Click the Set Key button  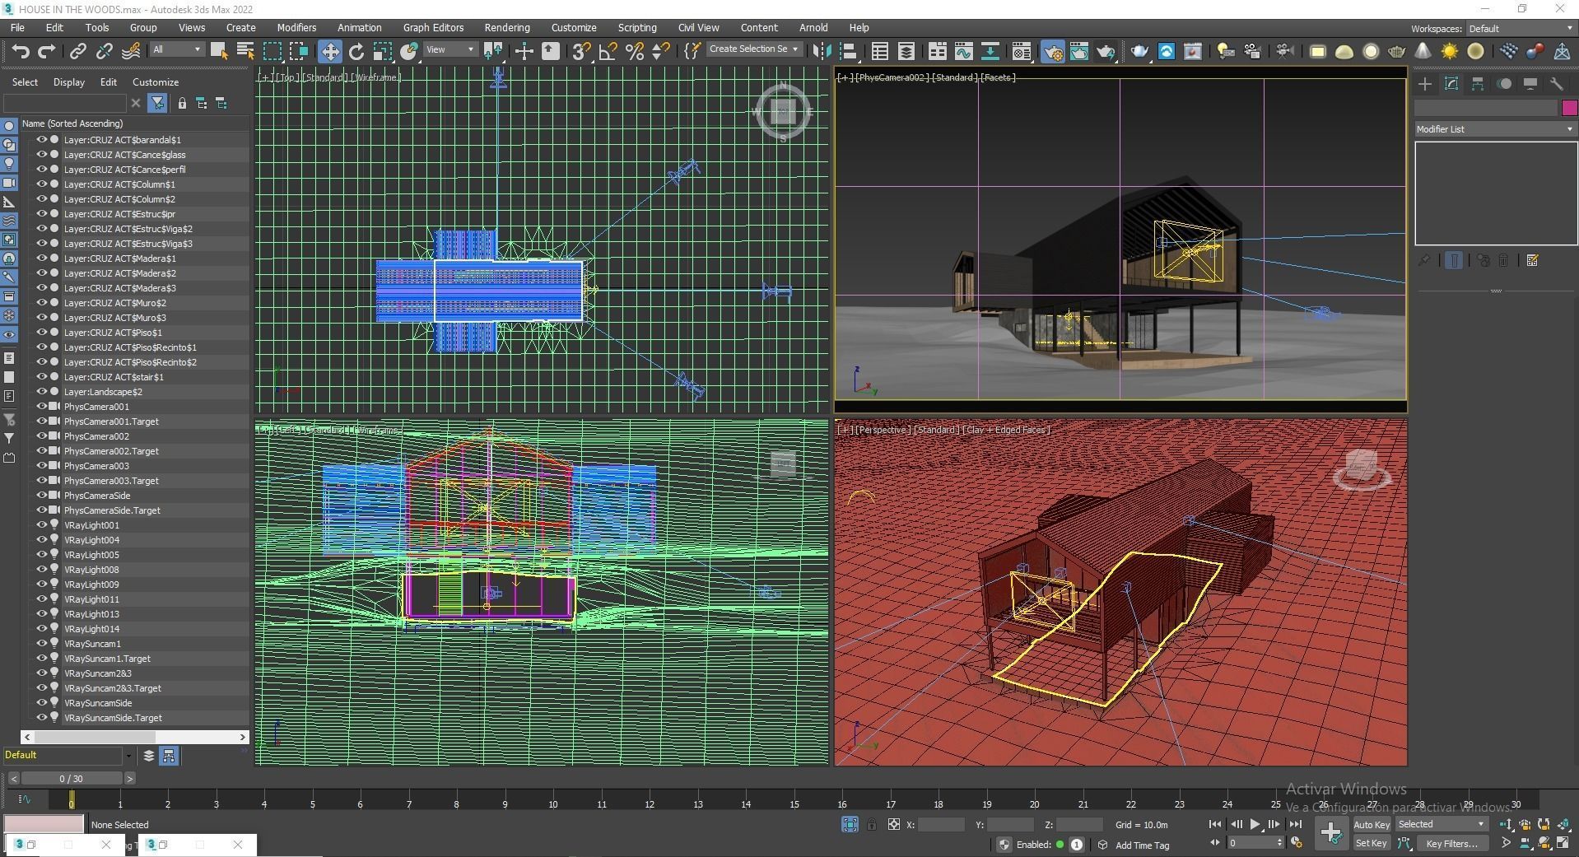[1371, 843]
